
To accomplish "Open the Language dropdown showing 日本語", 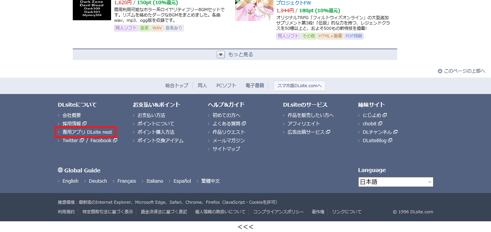I will pos(396,182).
